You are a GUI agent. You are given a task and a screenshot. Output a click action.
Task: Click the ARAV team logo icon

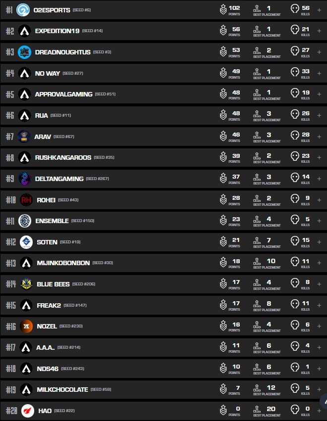pyautogui.click(x=24, y=137)
